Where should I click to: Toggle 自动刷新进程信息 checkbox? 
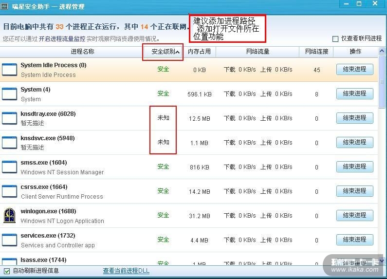7,271
